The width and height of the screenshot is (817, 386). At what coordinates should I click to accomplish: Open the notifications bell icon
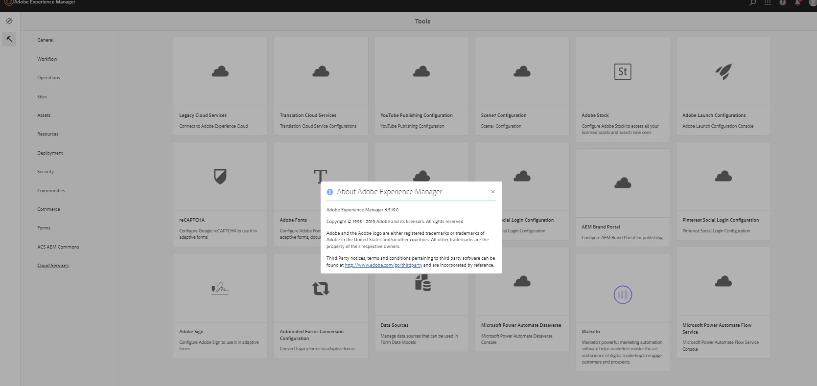797,2
